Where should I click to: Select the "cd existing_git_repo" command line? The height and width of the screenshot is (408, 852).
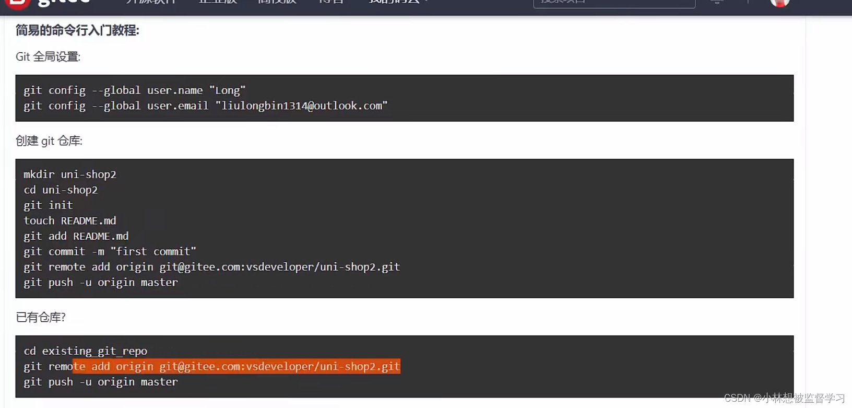coord(86,351)
